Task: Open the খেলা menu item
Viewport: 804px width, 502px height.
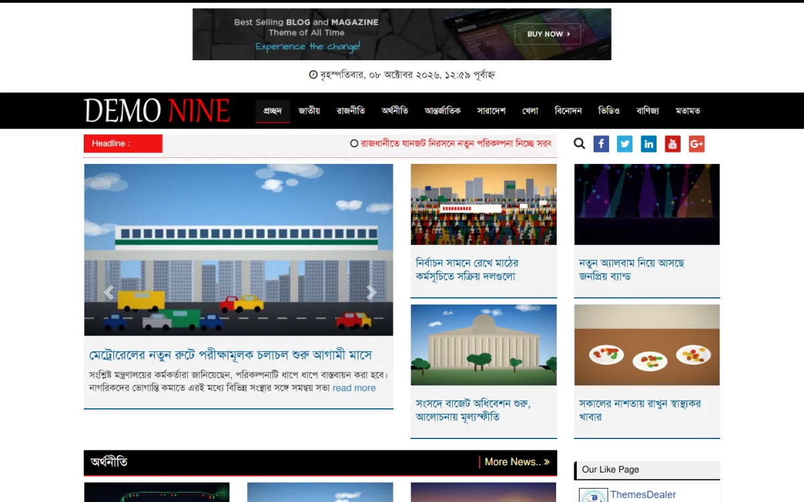Action: [x=530, y=110]
